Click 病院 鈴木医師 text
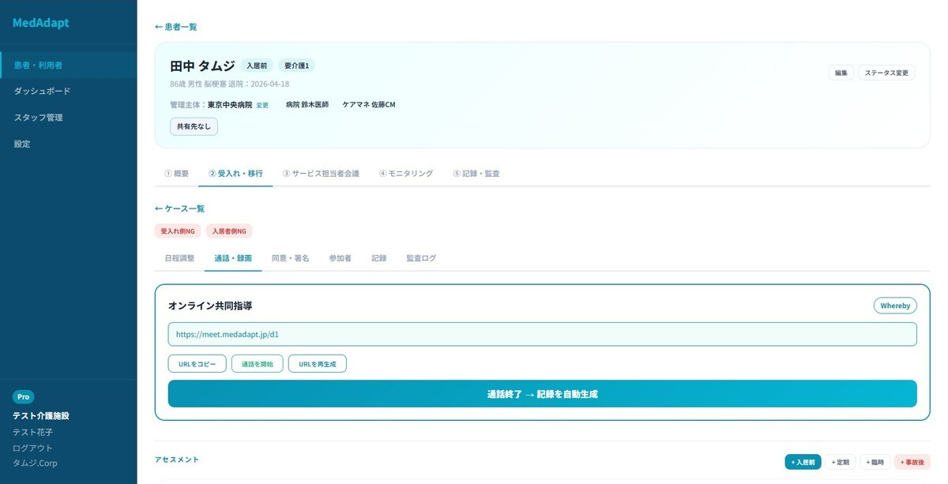Screen dimensions: 948x484 pyautogui.click(x=307, y=104)
